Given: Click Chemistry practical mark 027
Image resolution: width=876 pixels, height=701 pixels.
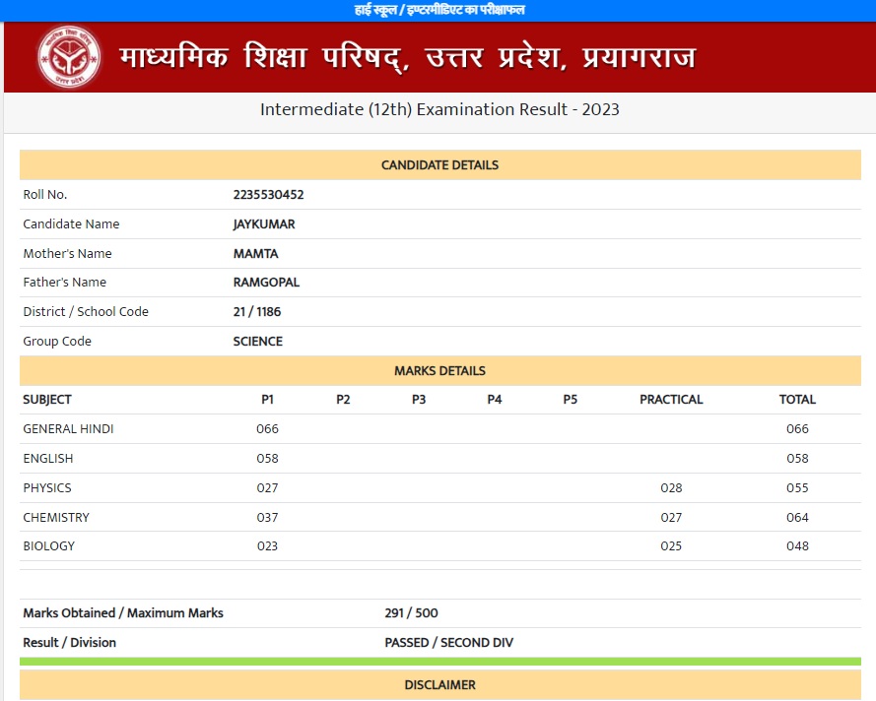Looking at the screenshot, I should 671,517.
